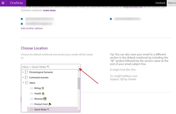Image resolution: width=176 pixels, height=114 pixels.
Task: Select the Command Journals notebook icon
Action: click(x=26, y=78)
